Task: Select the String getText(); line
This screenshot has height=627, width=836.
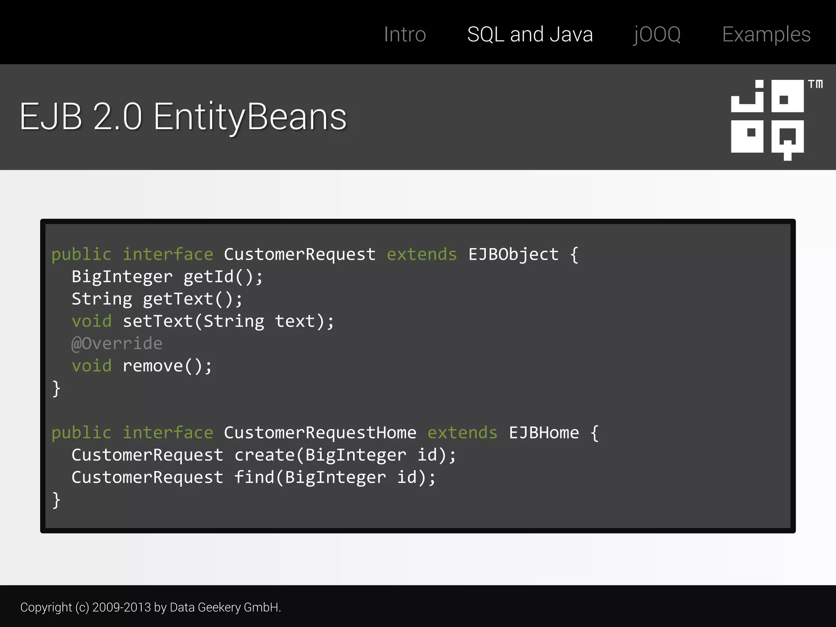Action: coord(157,299)
